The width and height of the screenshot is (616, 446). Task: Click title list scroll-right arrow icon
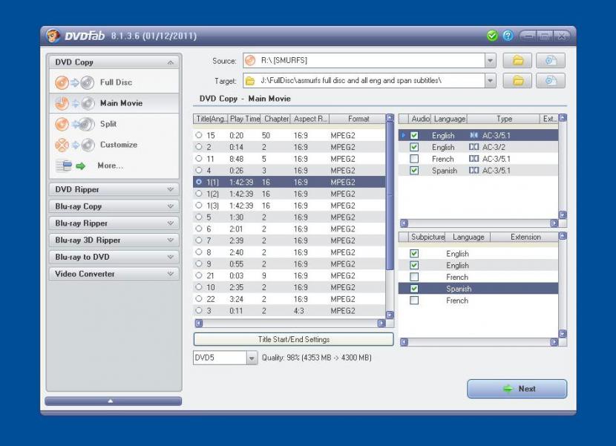pyautogui.click(x=381, y=323)
